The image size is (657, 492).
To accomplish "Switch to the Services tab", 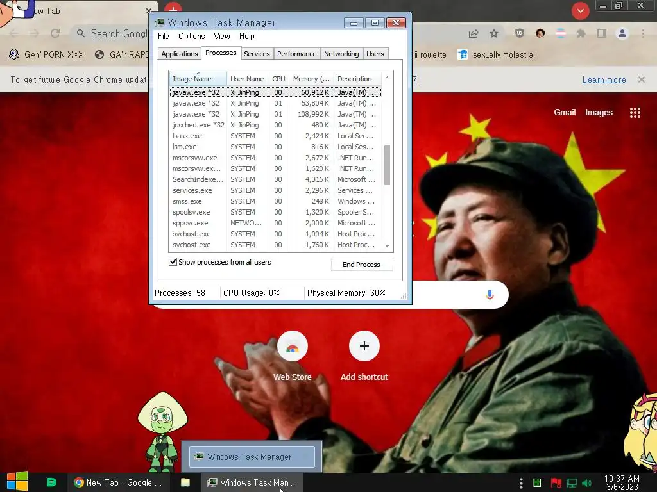I will [257, 54].
